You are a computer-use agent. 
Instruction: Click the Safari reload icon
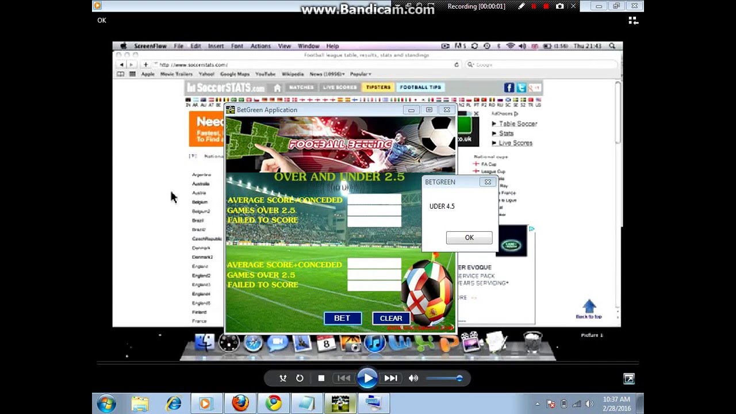click(457, 64)
